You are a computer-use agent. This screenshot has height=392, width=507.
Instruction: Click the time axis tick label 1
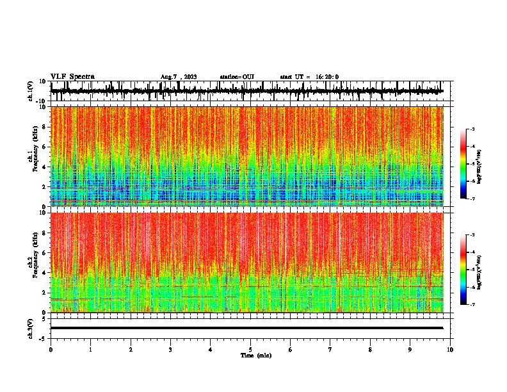pyautogui.click(x=90, y=350)
